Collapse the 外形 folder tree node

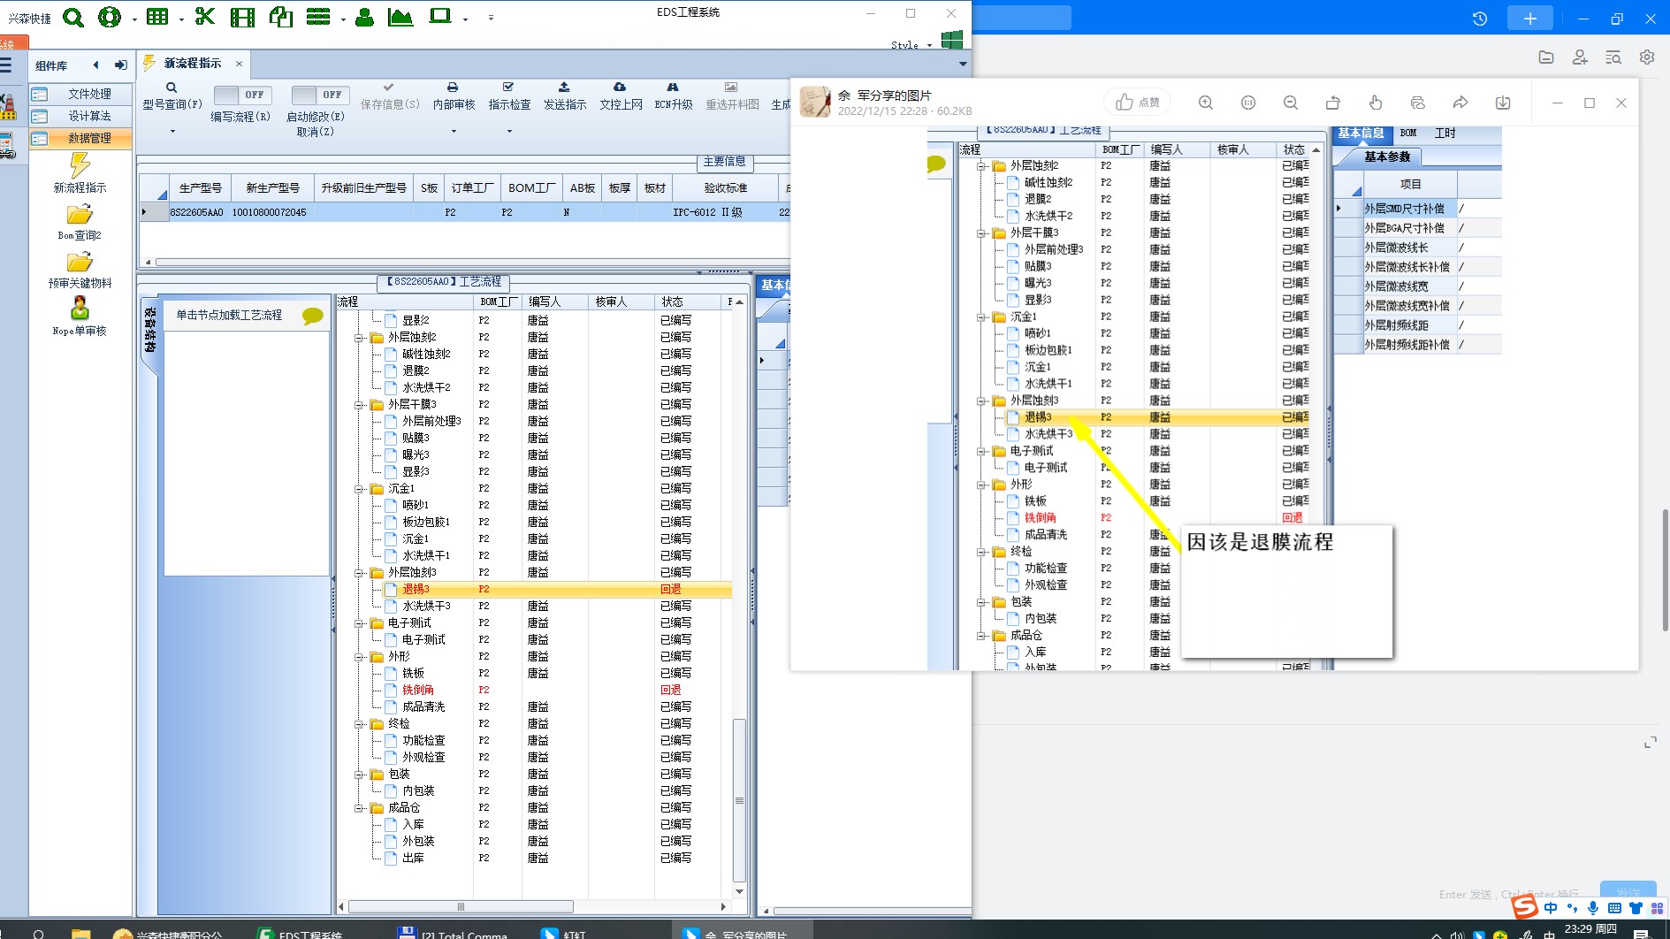tap(360, 657)
